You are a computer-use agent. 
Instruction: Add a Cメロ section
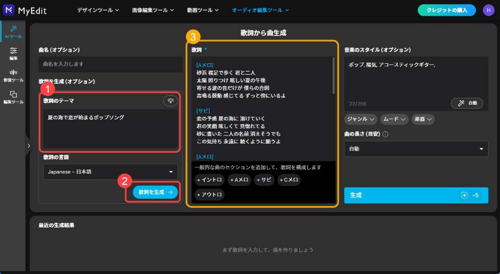pyautogui.click(x=289, y=180)
